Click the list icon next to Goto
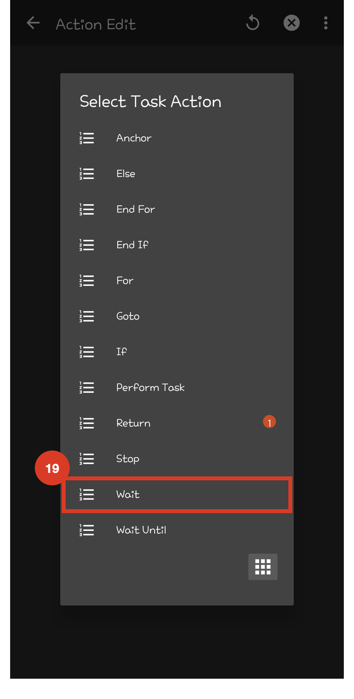This screenshot has width=354, height=699. [x=87, y=316]
